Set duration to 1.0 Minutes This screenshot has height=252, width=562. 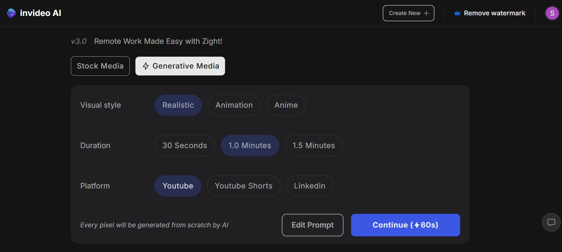(x=250, y=146)
